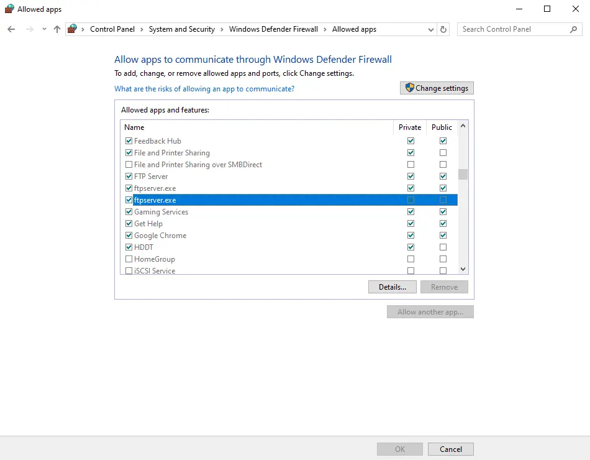Open Details for the selected app
The image size is (590, 460).
pyautogui.click(x=392, y=287)
